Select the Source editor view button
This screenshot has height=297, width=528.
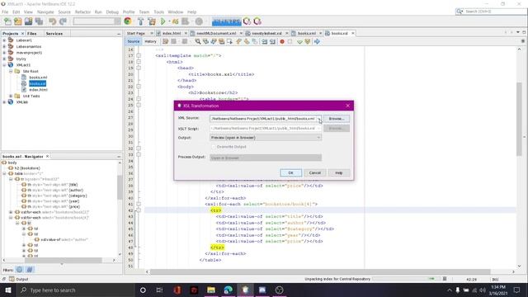[x=134, y=41]
